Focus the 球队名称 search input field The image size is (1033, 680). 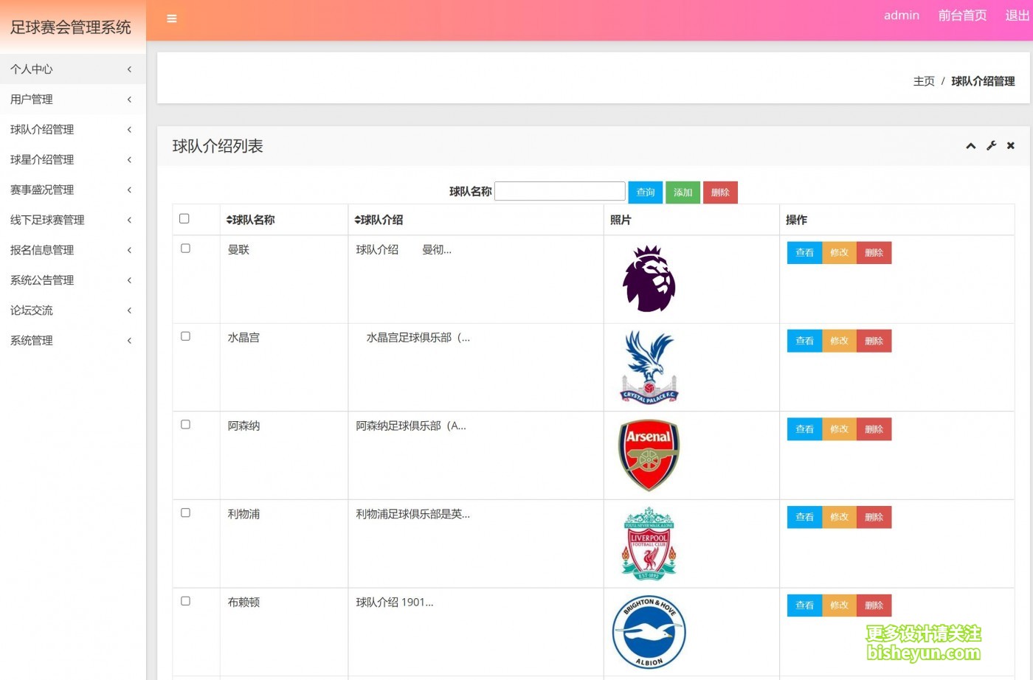click(560, 191)
